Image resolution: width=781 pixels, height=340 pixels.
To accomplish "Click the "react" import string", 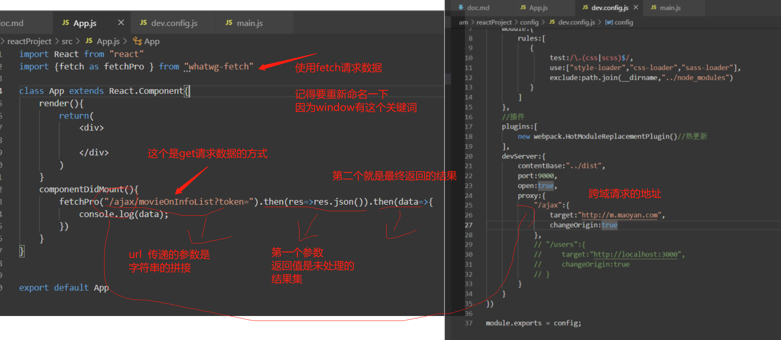I will (x=127, y=54).
